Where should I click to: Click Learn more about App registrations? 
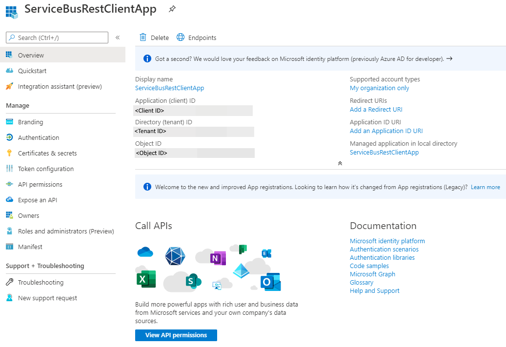click(x=486, y=187)
